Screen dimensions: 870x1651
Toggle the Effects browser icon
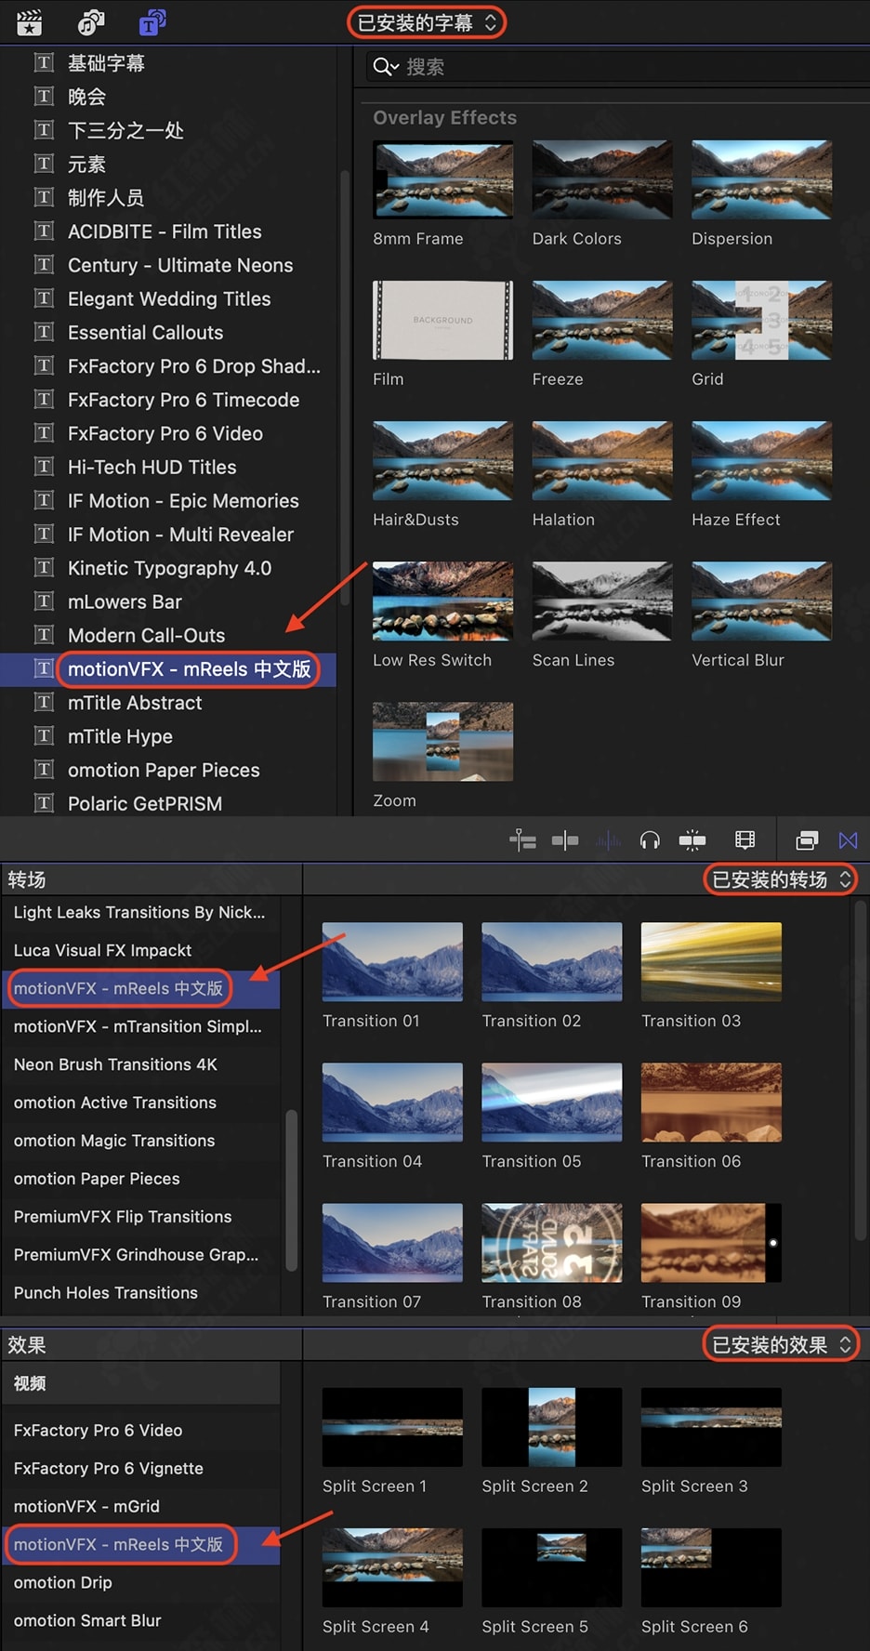(x=807, y=840)
